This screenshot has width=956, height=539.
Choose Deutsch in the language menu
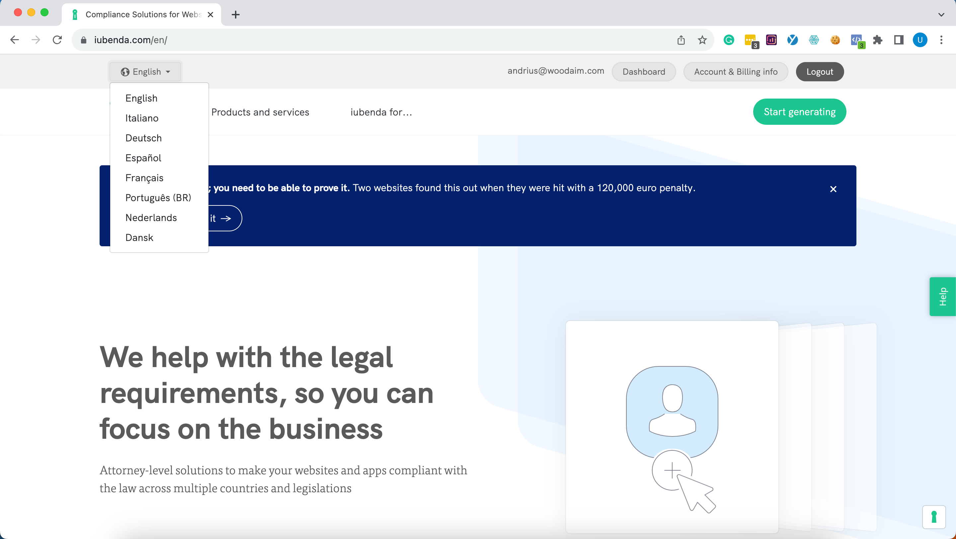[x=143, y=138]
